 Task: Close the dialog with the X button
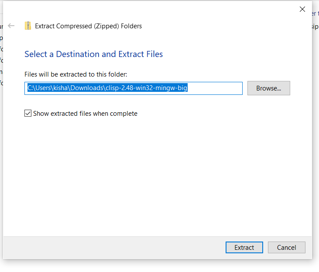coord(302,9)
